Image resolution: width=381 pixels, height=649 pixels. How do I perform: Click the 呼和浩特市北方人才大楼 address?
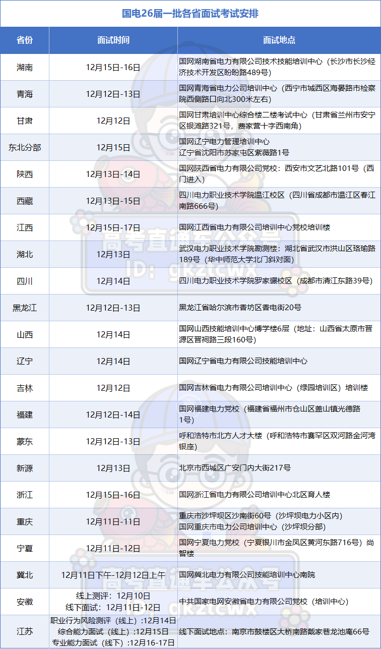277,441
